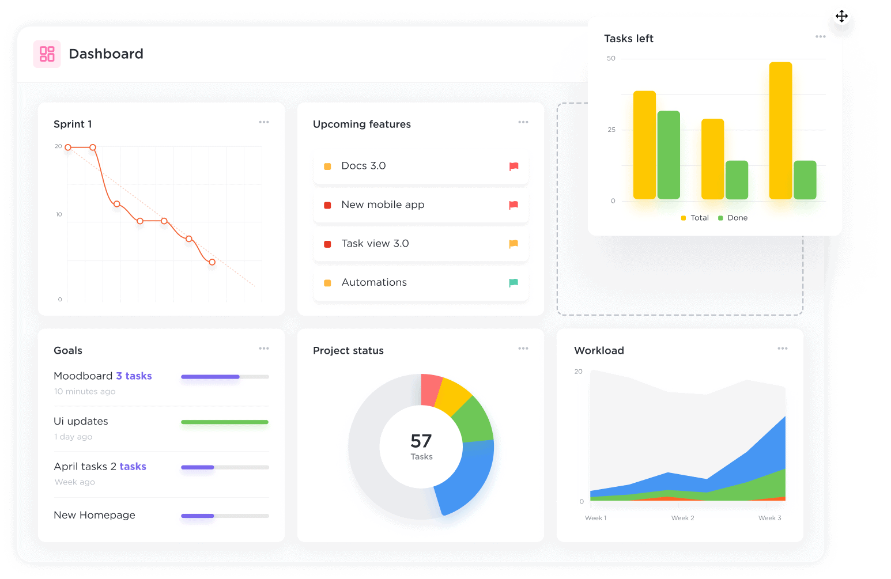Viewport: 891px width, 579px height.
Task: Click the move handle at top right
Action: (841, 16)
